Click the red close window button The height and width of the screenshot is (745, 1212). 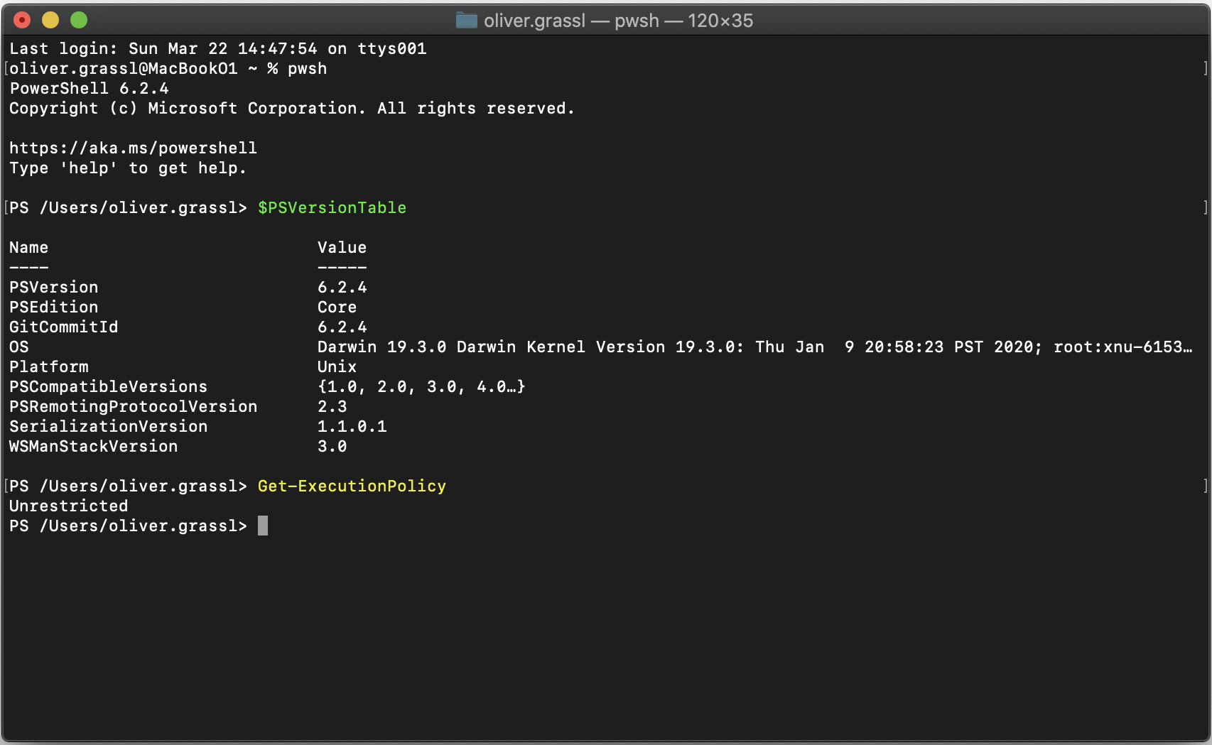tap(22, 20)
